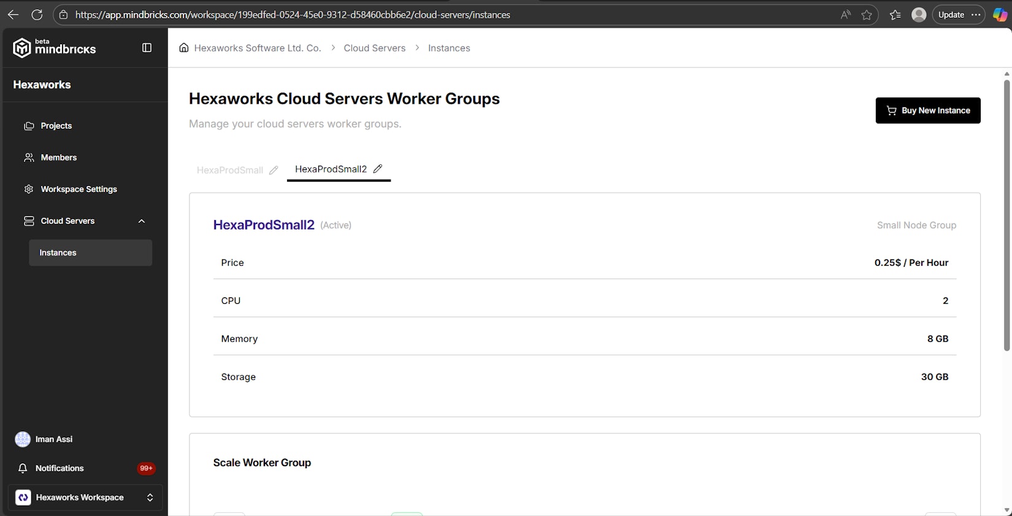Open the browser settings ellipsis menu
This screenshot has width=1012, height=516.
(x=976, y=15)
